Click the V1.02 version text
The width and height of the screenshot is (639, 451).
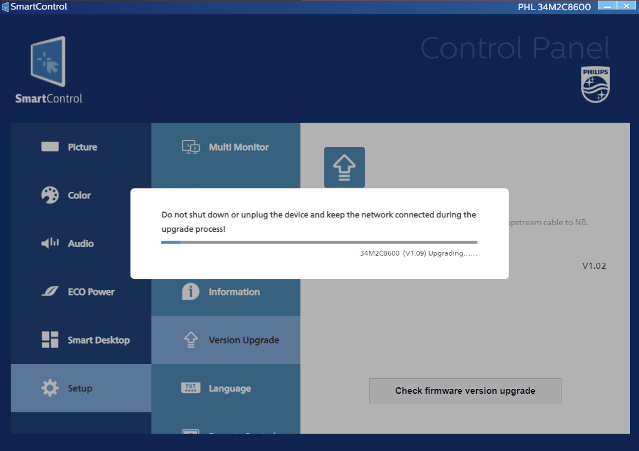(x=594, y=266)
